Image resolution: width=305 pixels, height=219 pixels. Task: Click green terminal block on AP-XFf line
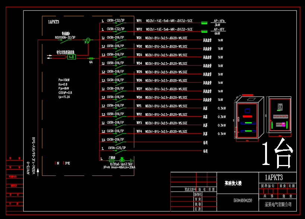coord(204,32)
